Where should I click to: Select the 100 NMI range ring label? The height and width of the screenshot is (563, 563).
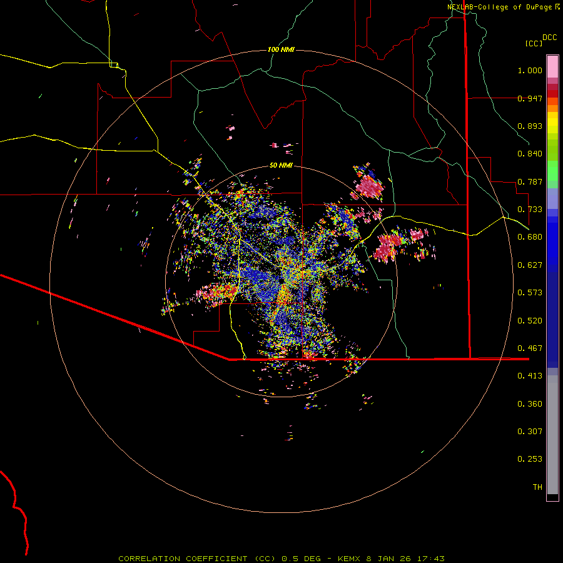coord(281,49)
